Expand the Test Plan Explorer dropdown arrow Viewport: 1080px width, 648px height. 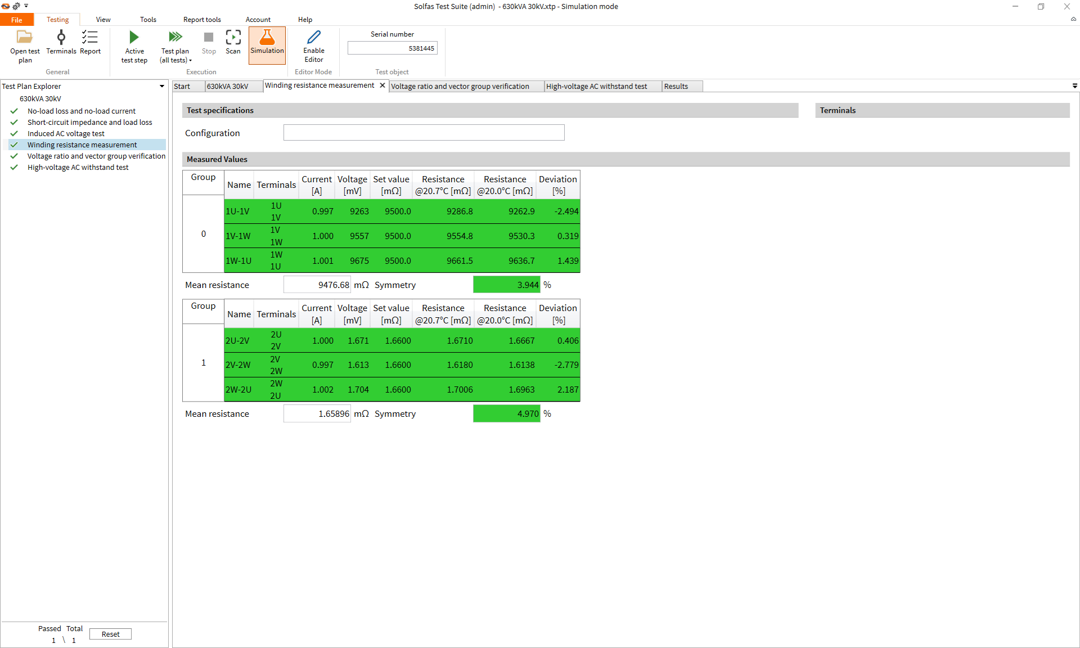click(x=162, y=86)
